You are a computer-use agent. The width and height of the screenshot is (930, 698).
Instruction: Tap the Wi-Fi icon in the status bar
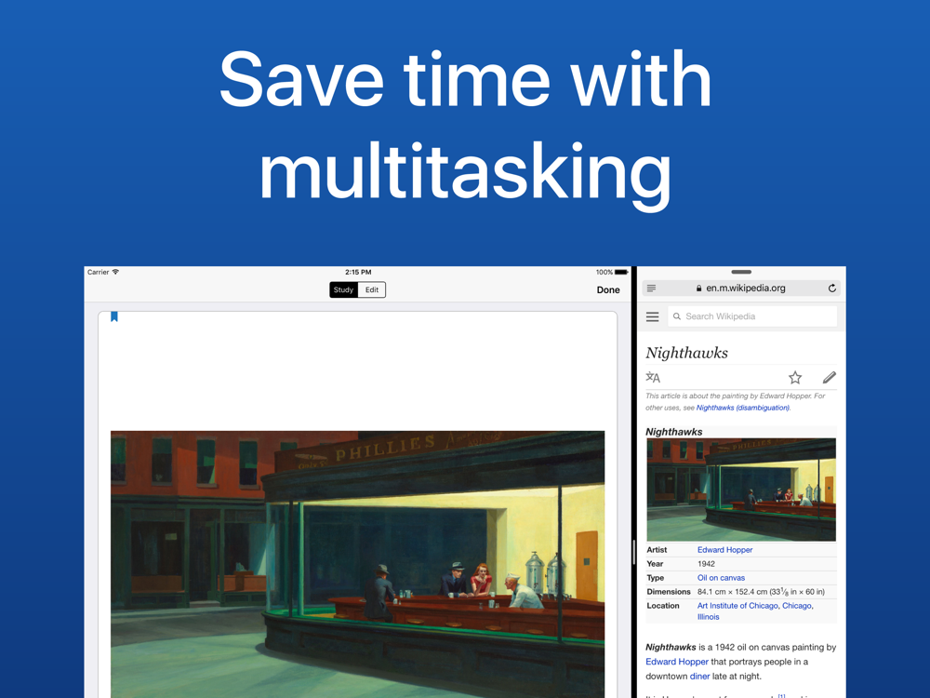point(115,272)
